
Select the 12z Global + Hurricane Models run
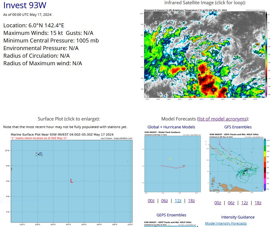point(178,201)
